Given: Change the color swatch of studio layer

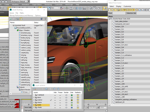Looking at the screenshot, I should pyautogui.click(x=72, y=105).
